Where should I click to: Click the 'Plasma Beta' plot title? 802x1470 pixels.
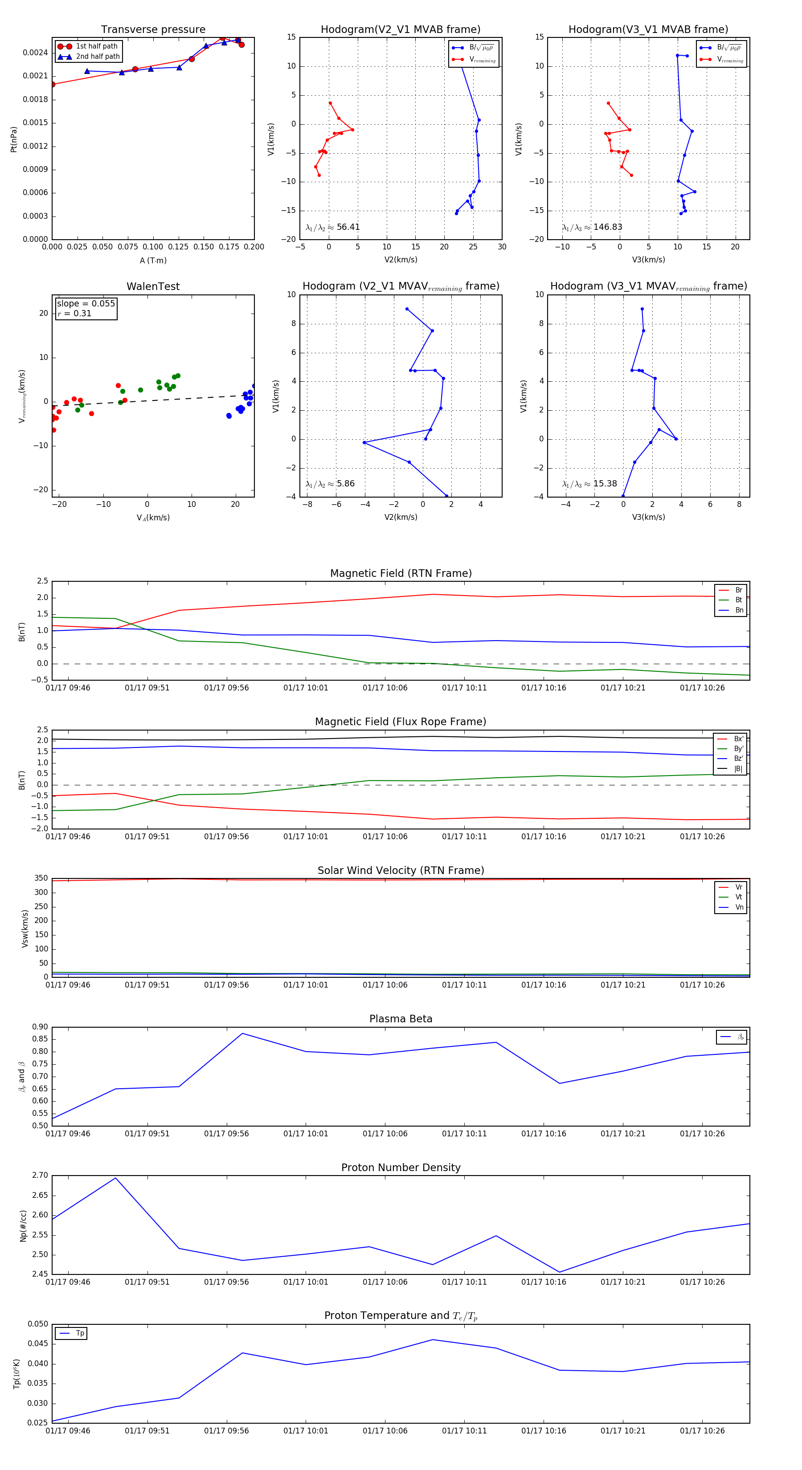pyautogui.click(x=401, y=1019)
